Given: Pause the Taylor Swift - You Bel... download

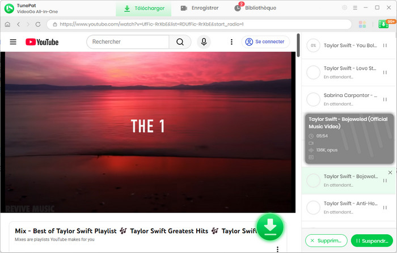Looking at the screenshot, I should pos(385,45).
